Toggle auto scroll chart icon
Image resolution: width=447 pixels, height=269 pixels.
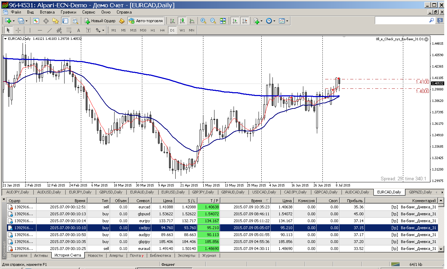point(235,21)
